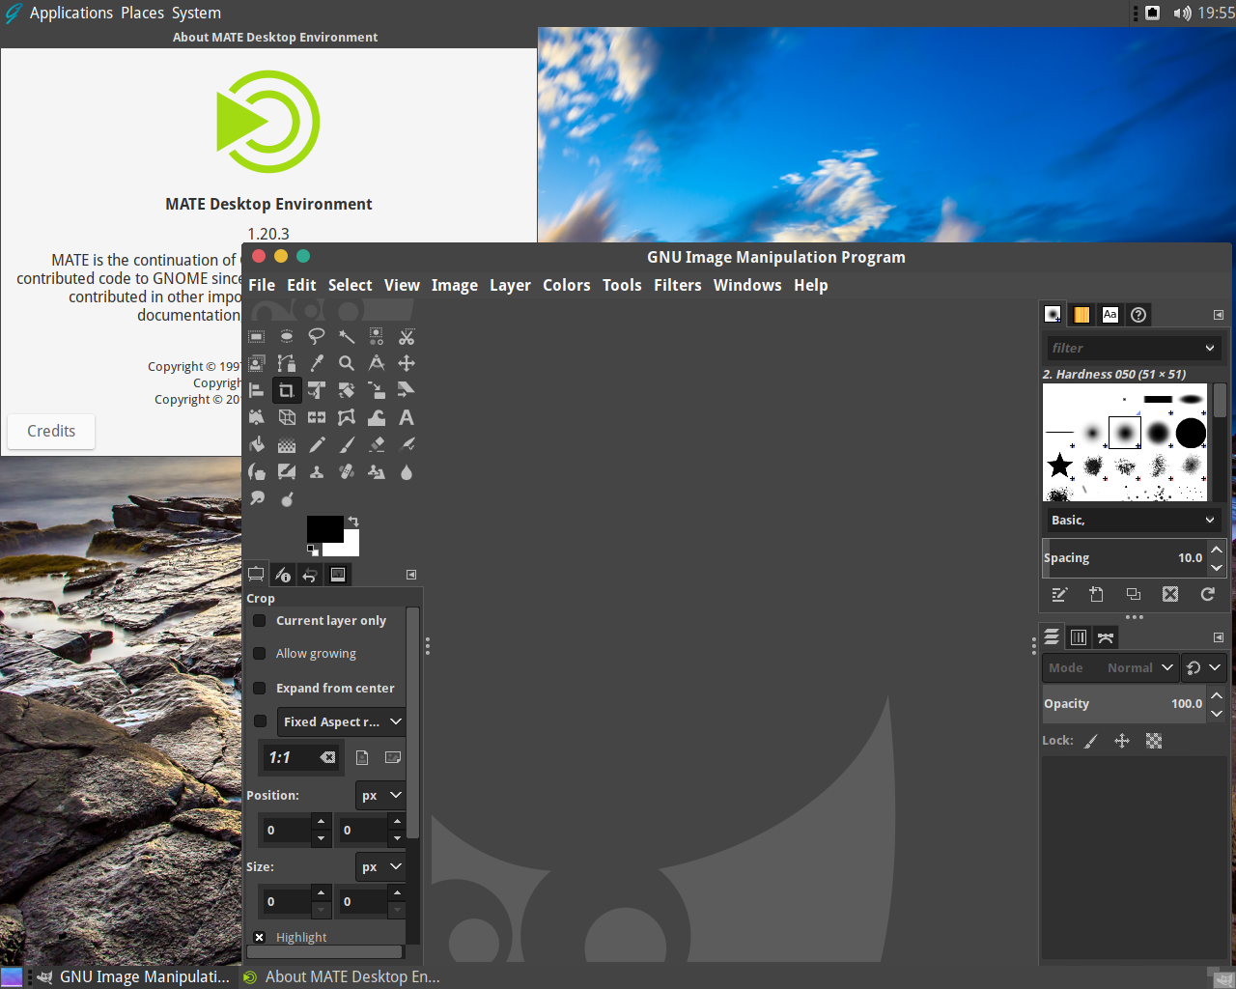Select the Zoom magnifier tool

[347, 363]
